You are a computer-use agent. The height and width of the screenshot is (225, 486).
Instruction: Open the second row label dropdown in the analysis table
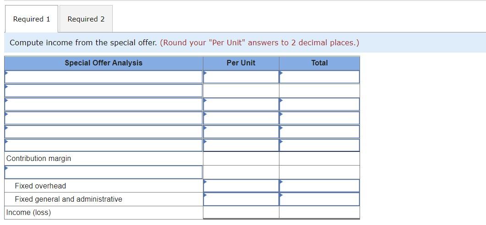tap(104, 91)
